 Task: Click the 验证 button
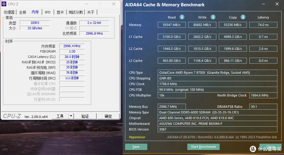[x=85, y=116]
